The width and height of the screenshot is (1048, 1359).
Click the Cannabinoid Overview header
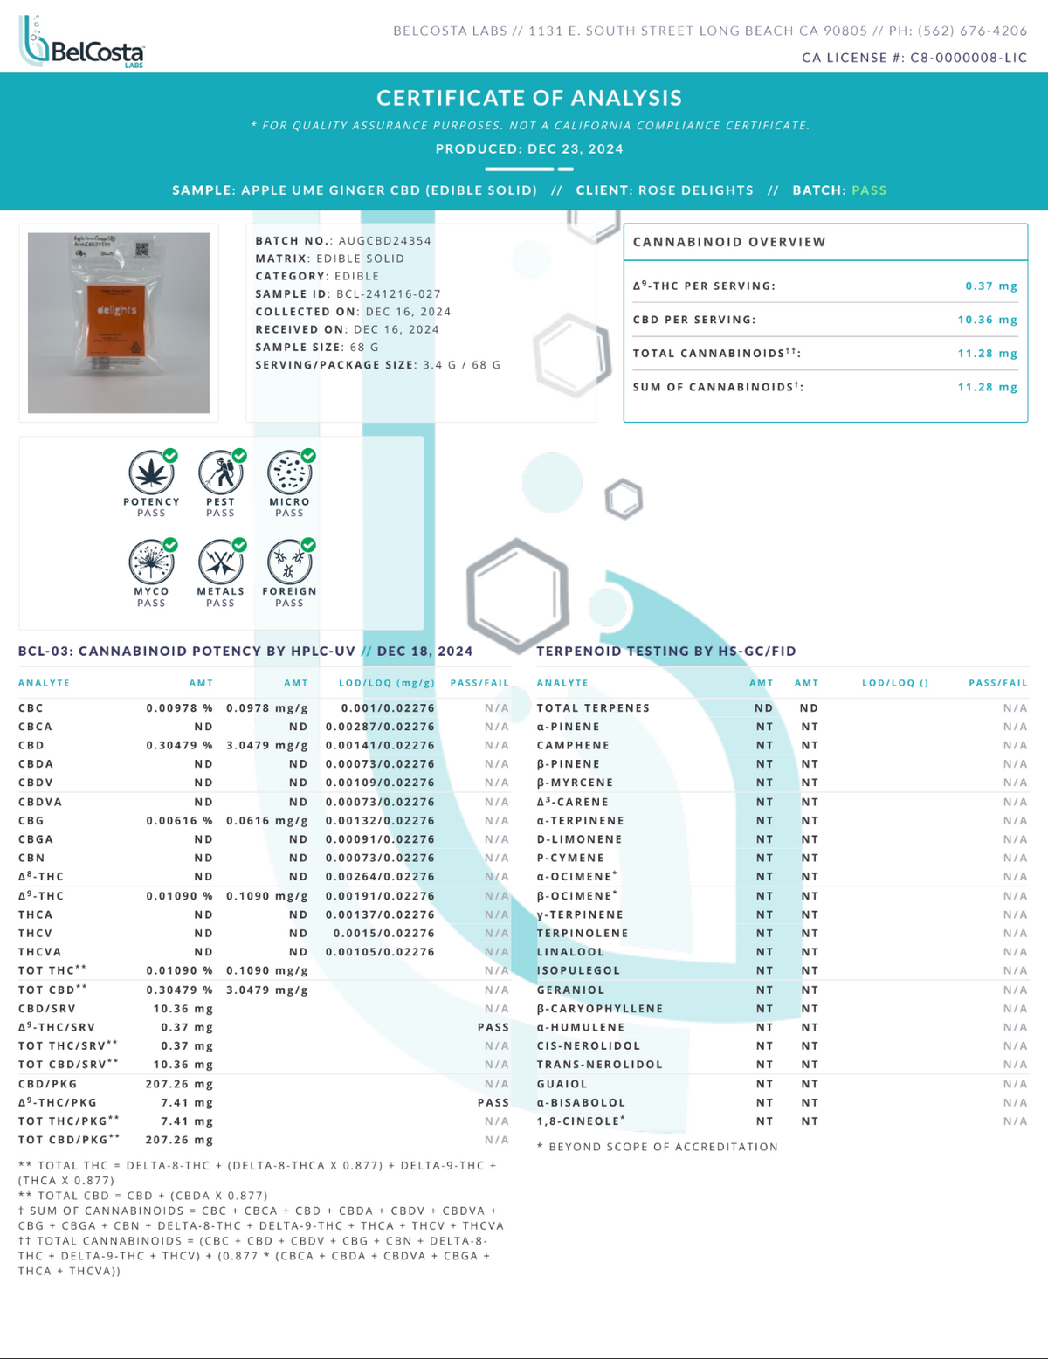(x=729, y=242)
